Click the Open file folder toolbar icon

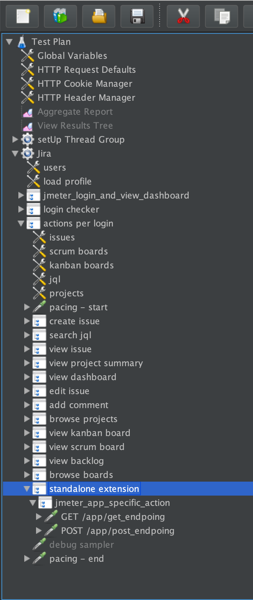pyautogui.click(x=99, y=16)
